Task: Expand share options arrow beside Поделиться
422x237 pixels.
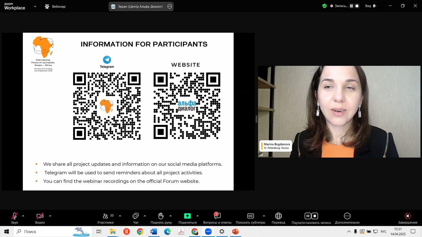Action: [x=197, y=216]
